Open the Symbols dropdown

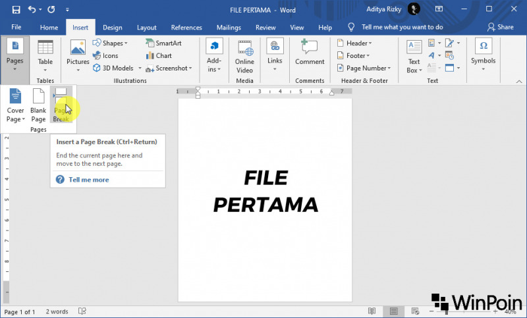point(483,55)
